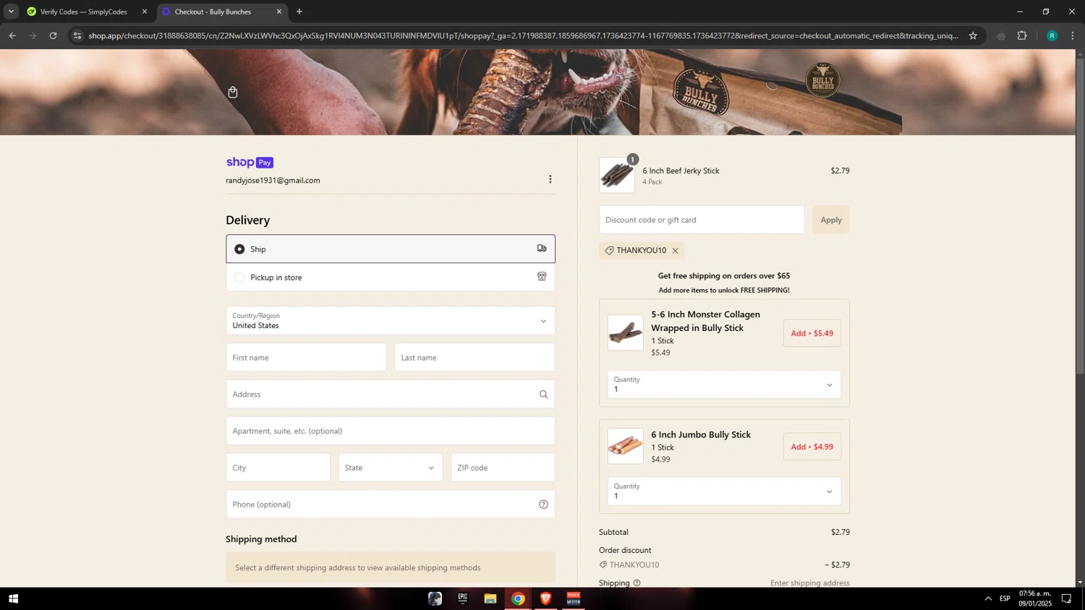
Task: Click the Discount code or gift card field
Action: tap(702, 220)
